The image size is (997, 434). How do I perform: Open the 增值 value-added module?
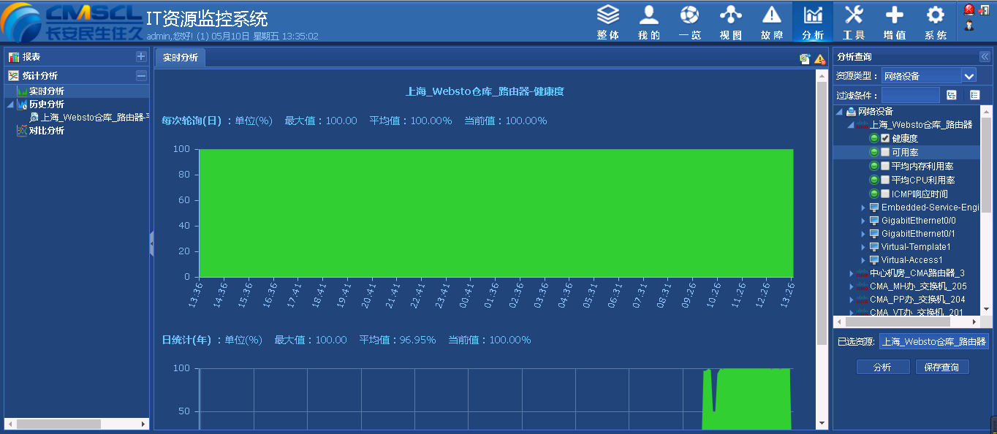point(895,22)
